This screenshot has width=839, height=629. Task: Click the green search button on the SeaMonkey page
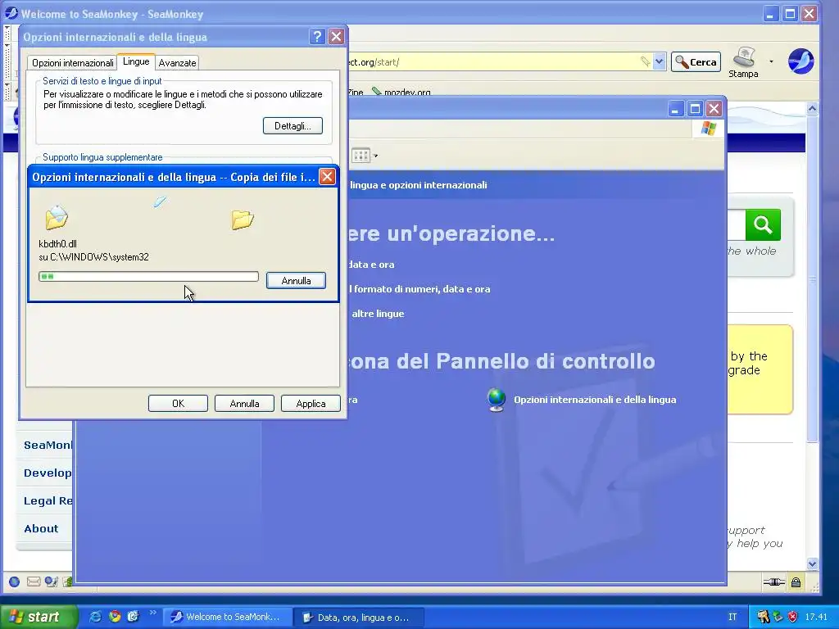pyautogui.click(x=763, y=225)
